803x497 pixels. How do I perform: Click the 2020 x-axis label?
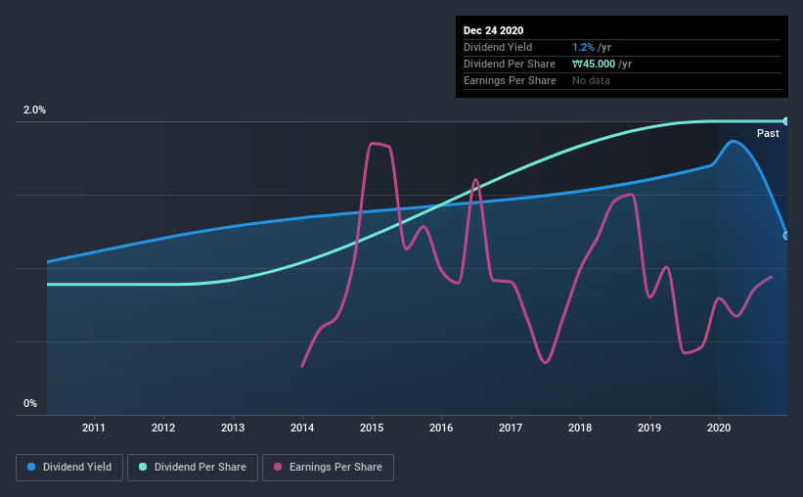[x=719, y=428]
